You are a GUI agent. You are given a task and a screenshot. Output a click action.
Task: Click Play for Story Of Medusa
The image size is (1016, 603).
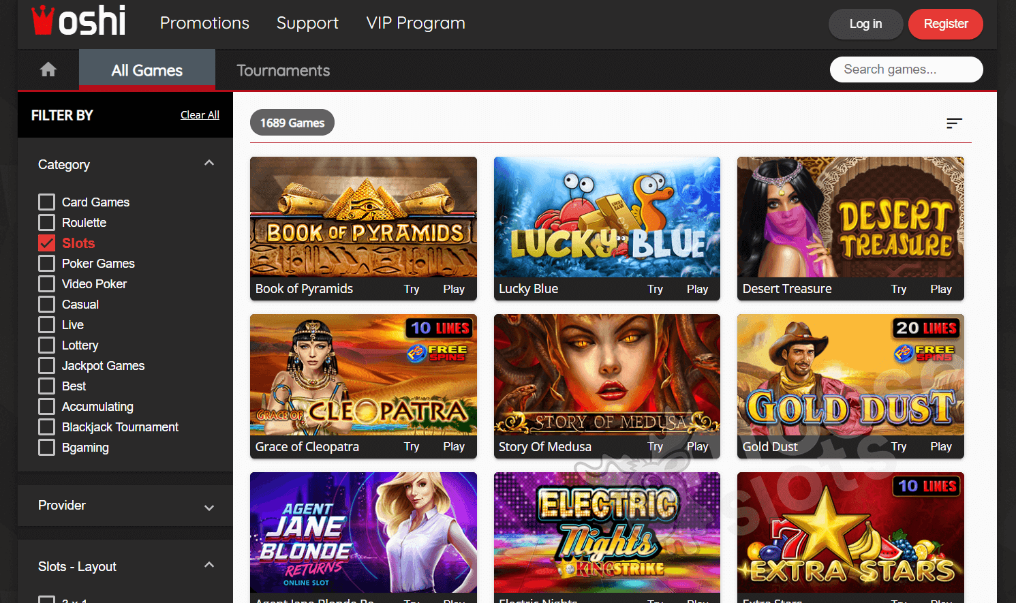(698, 446)
